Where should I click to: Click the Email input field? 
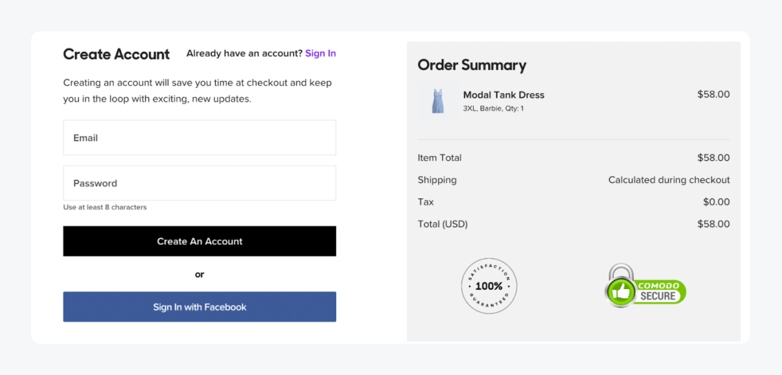[199, 137]
